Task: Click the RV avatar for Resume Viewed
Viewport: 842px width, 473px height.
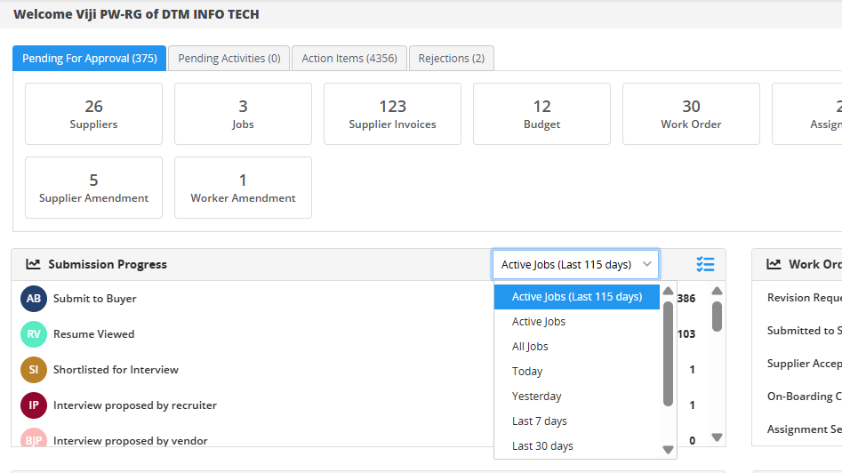Action: pos(34,334)
